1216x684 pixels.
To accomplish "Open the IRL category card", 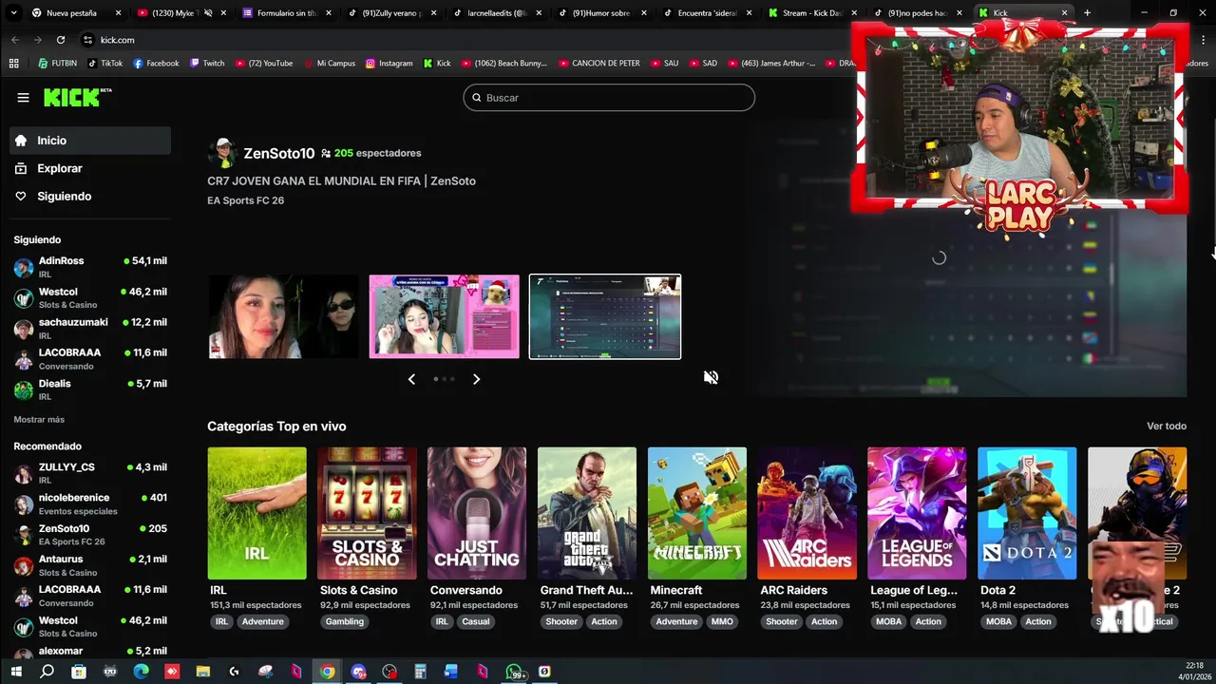I will [x=256, y=513].
